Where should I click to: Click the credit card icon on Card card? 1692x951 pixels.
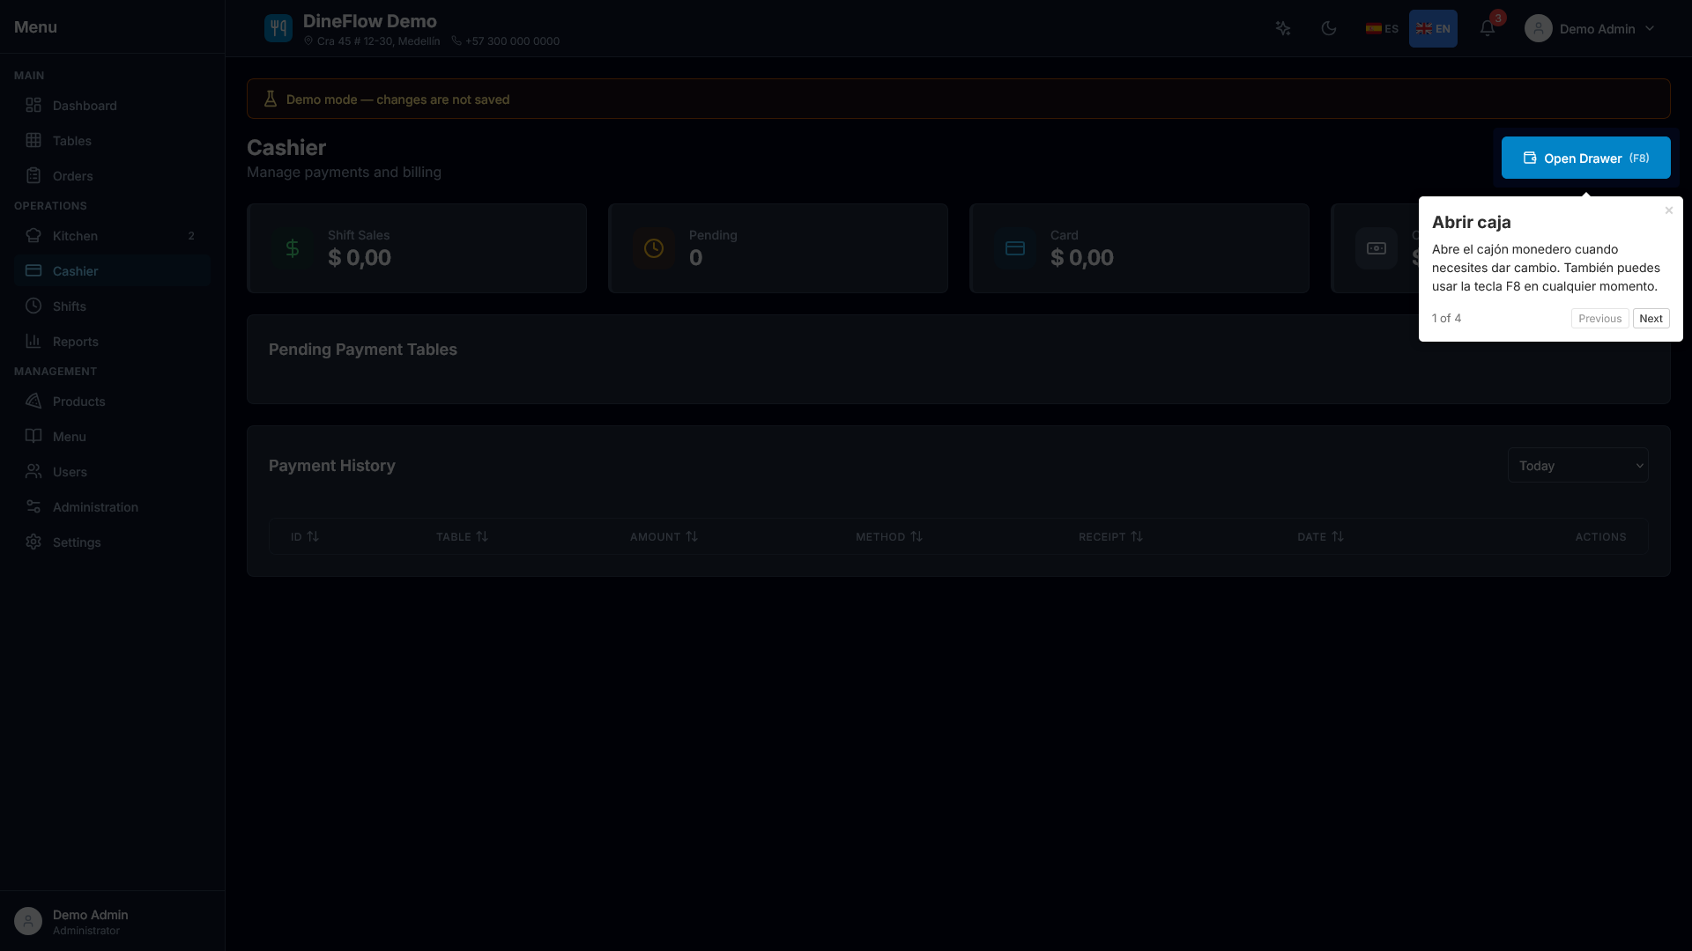(x=1015, y=248)
